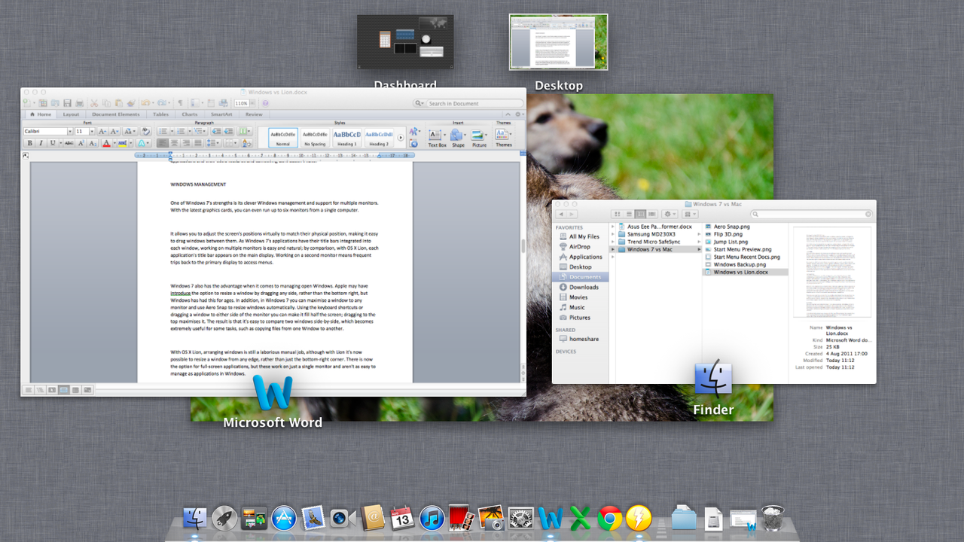Open the SmartArt tab in Word
The width and height of the screenshot is (964, 542).
[221, 114]
